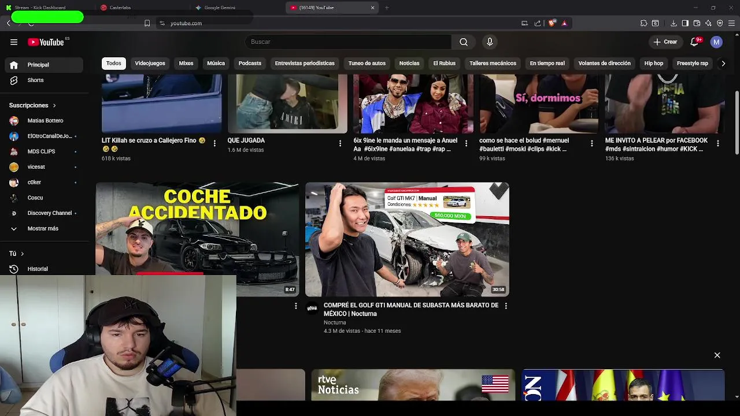
Task: Open Brave Leo AI sparkle icon
Action: pyautogui.click(x=708, y=23)
